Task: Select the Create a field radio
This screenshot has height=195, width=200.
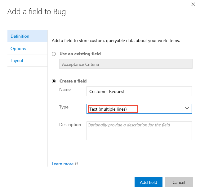Action: pyautogui.click(x=54, y=81)
